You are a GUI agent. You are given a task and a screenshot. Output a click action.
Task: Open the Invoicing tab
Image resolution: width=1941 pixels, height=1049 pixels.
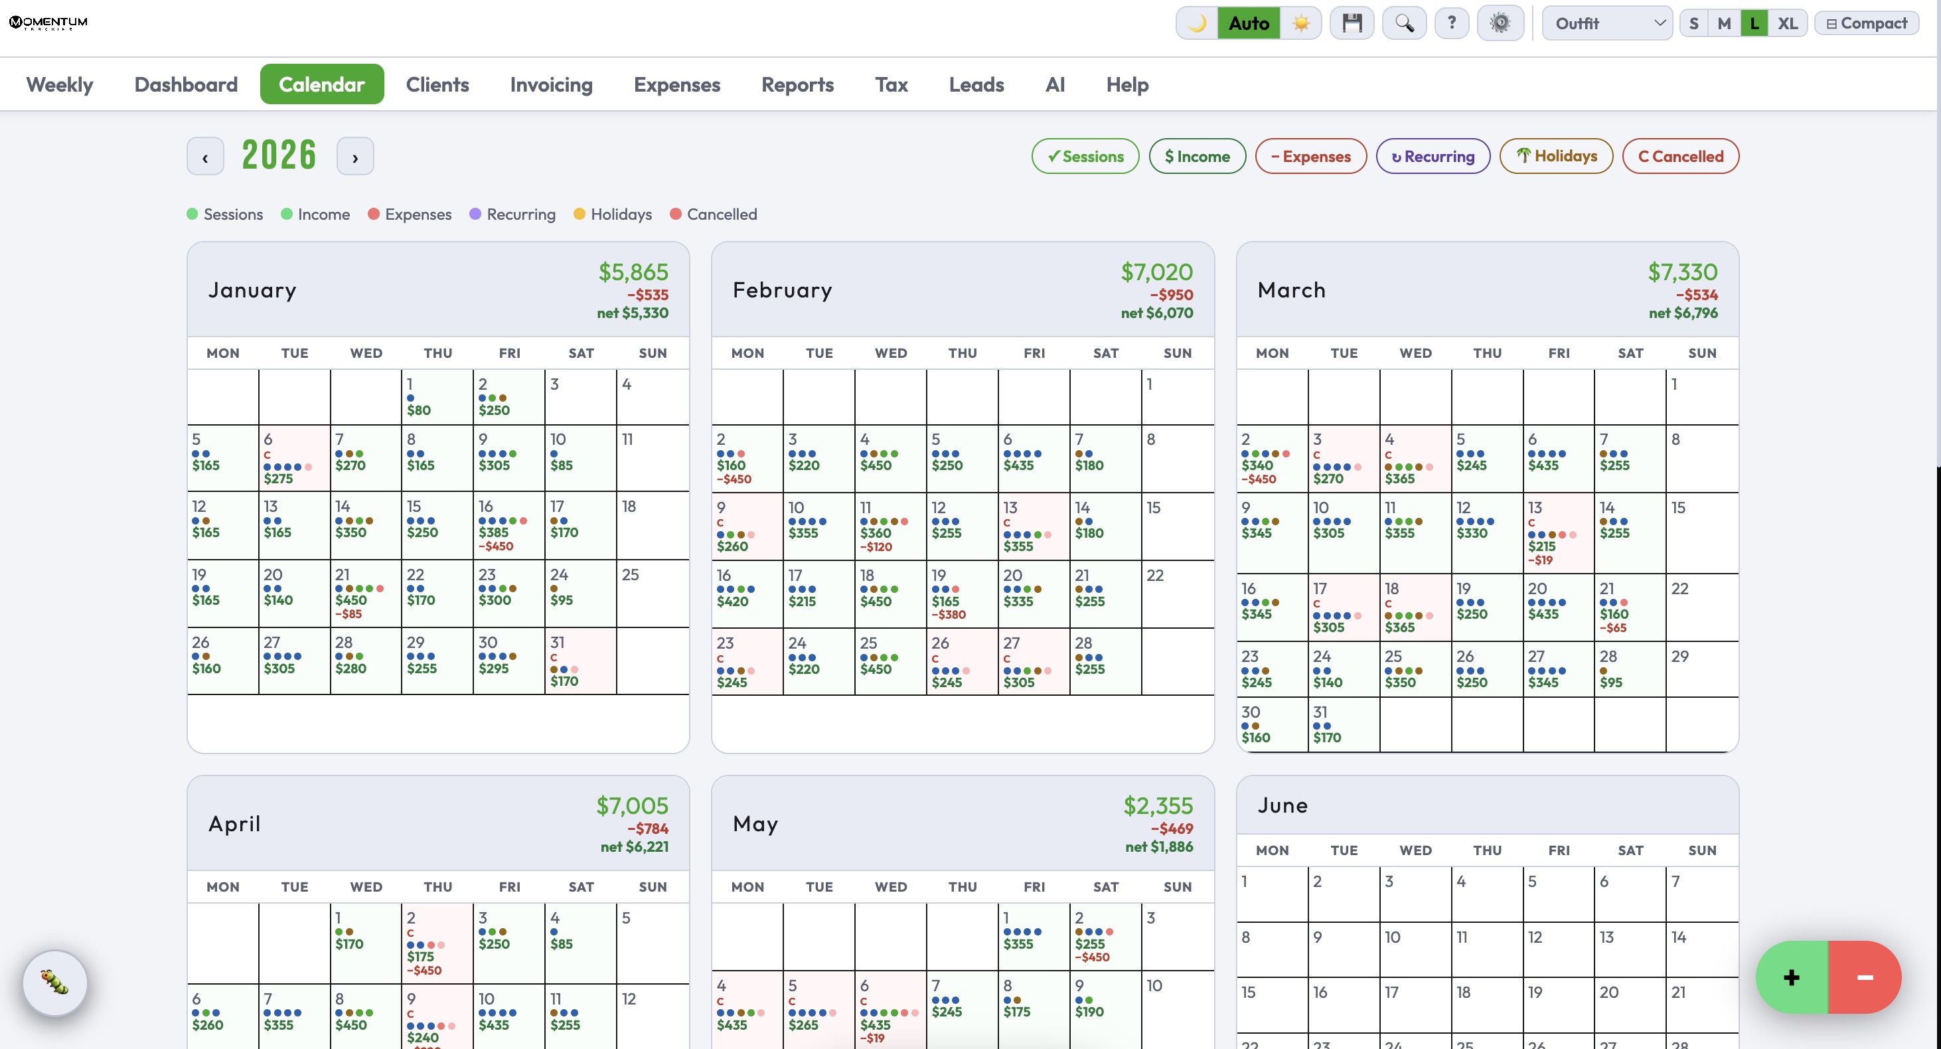(551, 84)
